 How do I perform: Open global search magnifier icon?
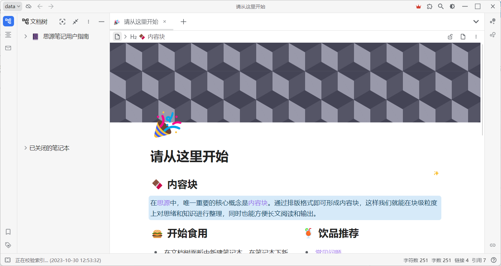441,7
